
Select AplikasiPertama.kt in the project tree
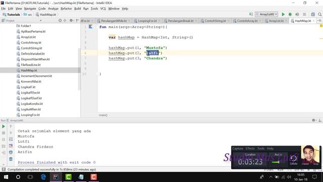33,31
